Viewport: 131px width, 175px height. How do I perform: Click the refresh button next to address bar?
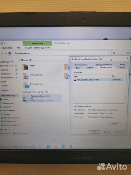[x=114, y=53]
